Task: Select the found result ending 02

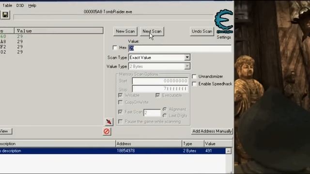Action: (x=51, y=52)
